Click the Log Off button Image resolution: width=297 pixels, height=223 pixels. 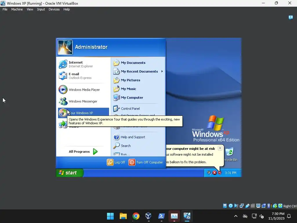[x=116, y=162]
